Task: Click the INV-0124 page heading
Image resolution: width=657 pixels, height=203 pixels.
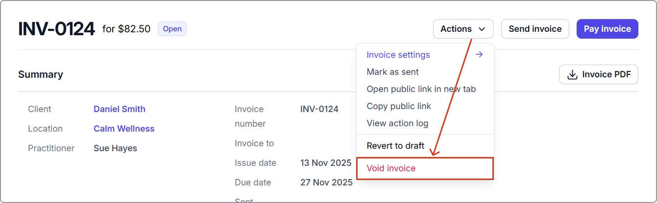Action: (56, 29)
